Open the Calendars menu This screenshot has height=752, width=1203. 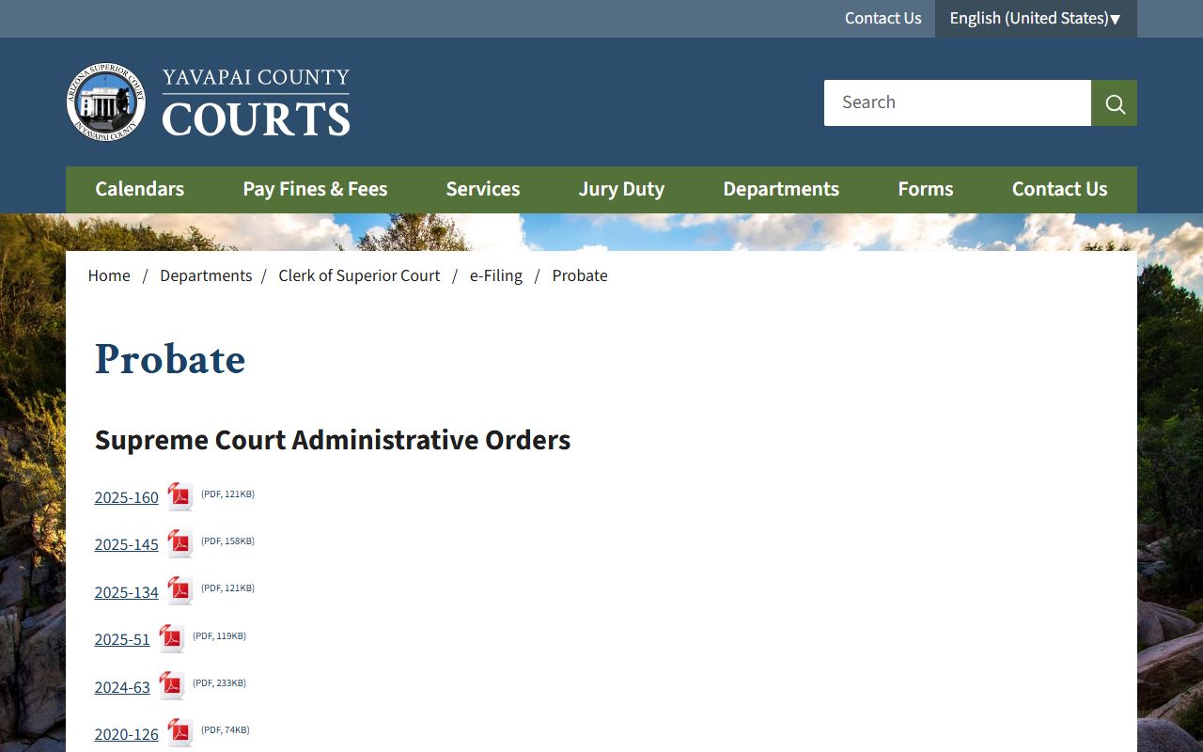139,189
